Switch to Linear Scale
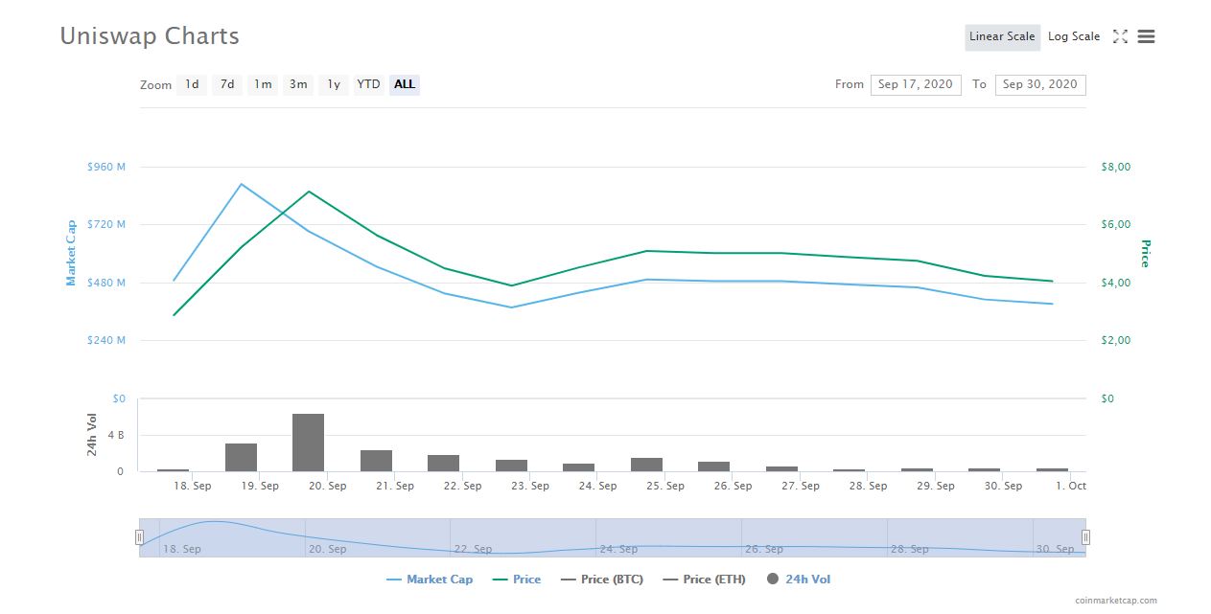 tap(1002, 36)
